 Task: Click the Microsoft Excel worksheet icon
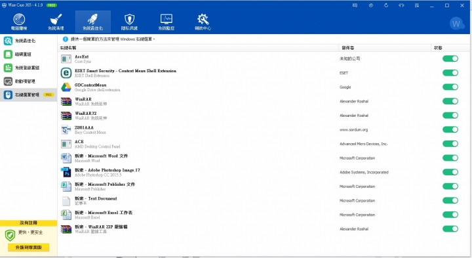[66, 215]
